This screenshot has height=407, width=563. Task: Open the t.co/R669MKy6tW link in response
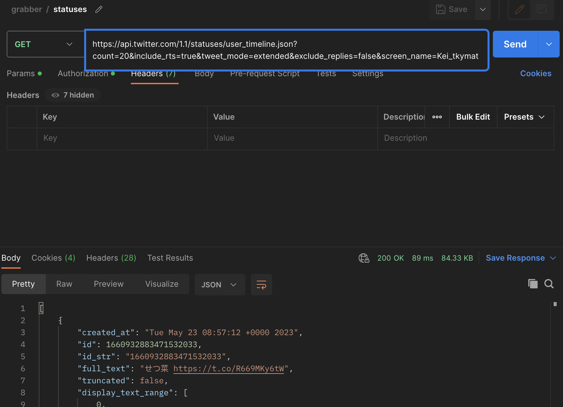tap(229, 369)
